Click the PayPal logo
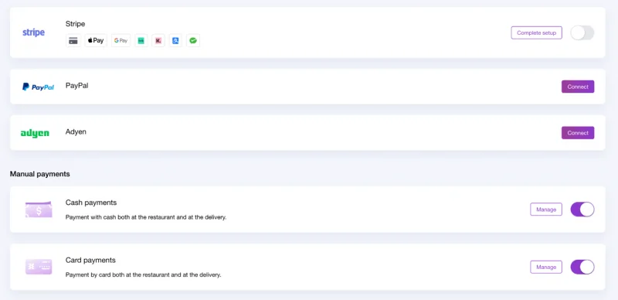The width and height of the screenshot is (618, 300). tap(38, 87)
